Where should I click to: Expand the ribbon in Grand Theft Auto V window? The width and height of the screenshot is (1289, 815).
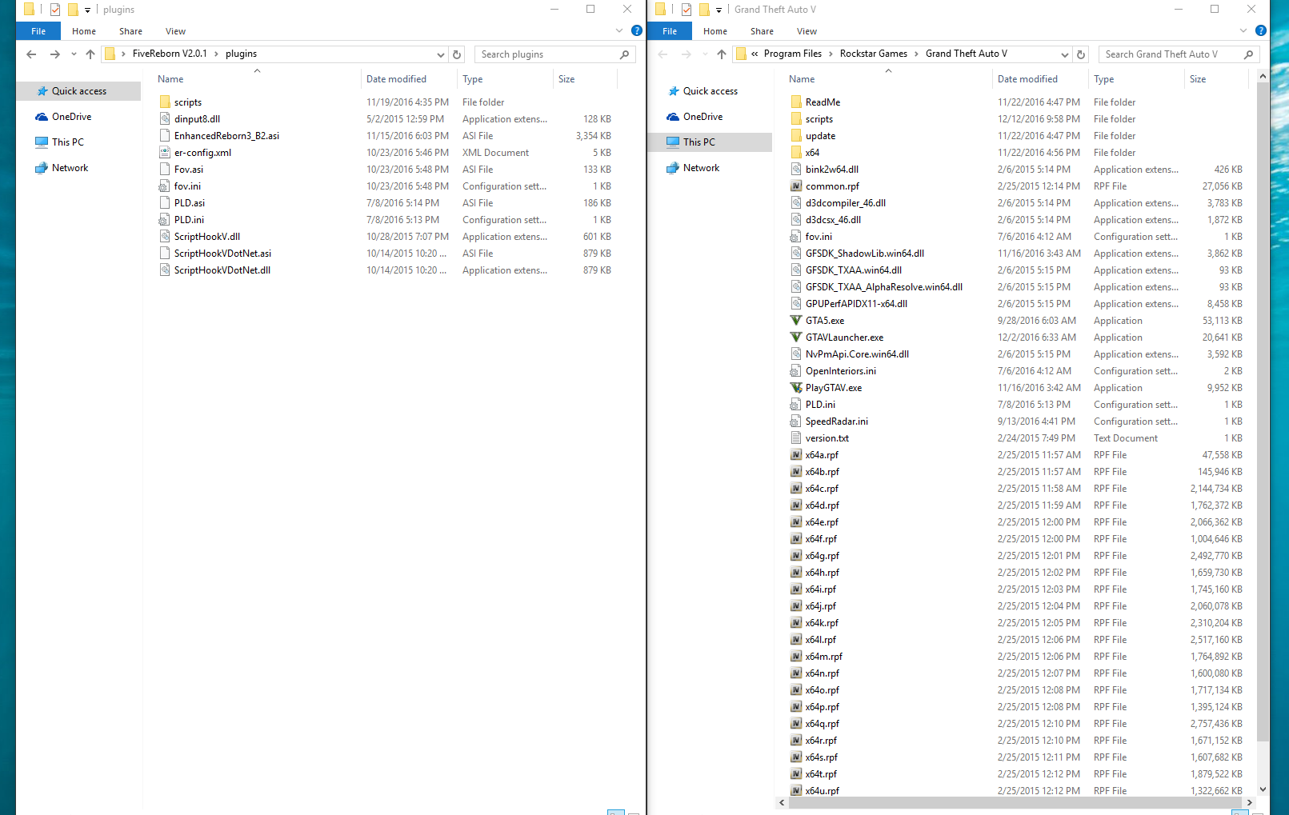coord(1243,30)
